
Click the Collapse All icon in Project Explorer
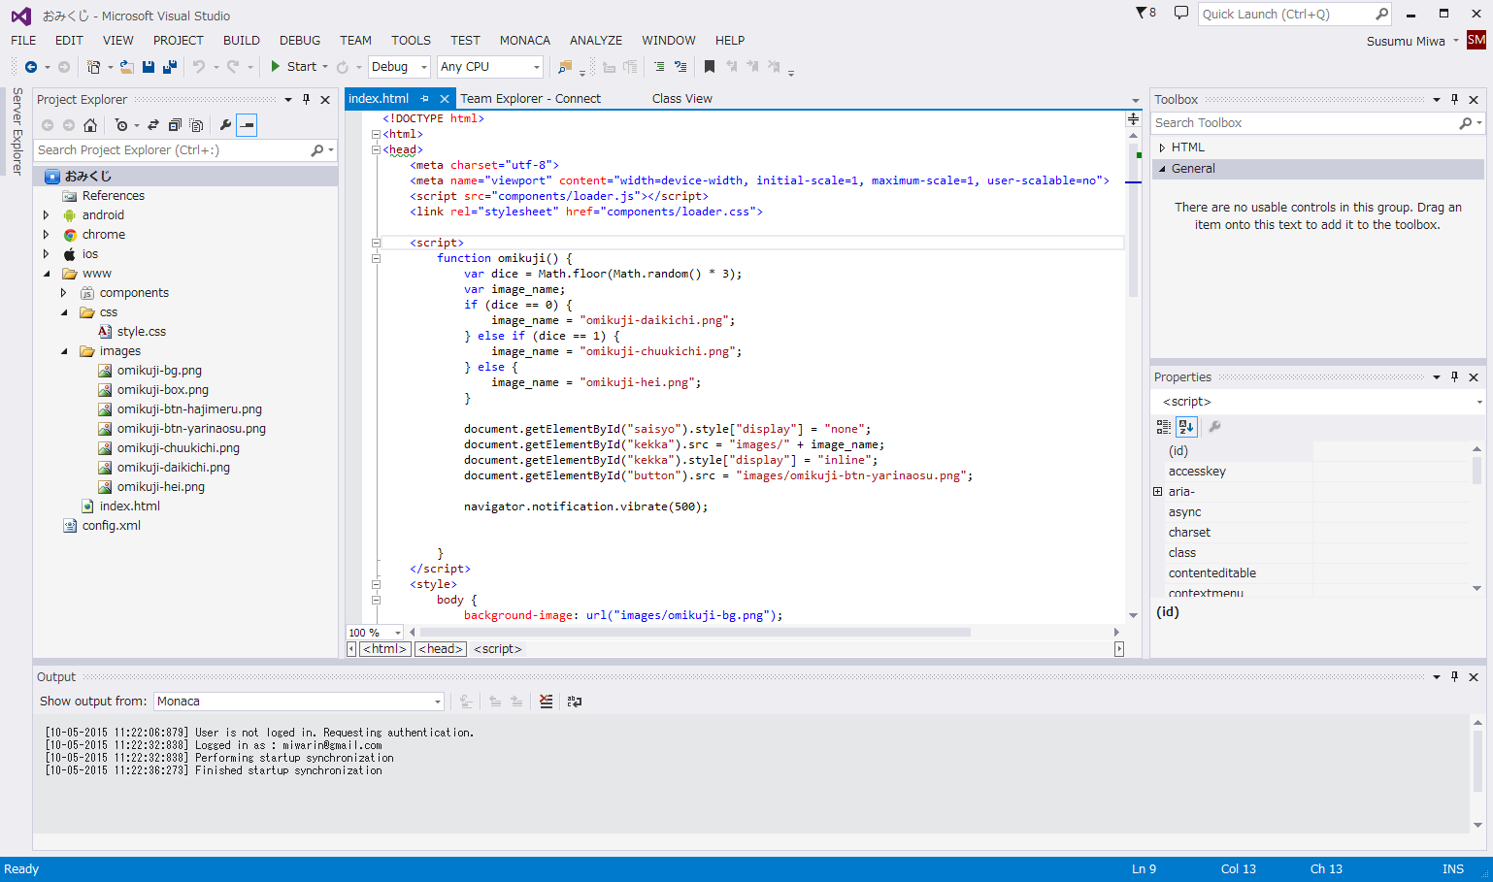pyautogui.click(x=175, y=125)
